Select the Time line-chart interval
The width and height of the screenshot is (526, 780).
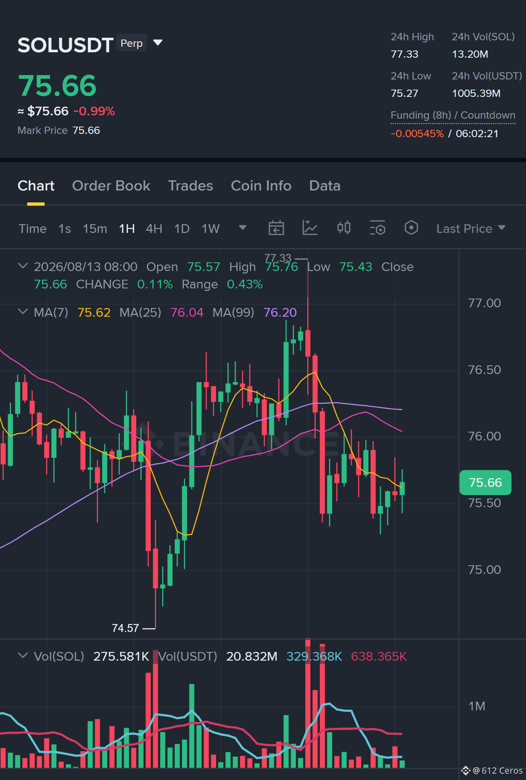pos(33,229)
